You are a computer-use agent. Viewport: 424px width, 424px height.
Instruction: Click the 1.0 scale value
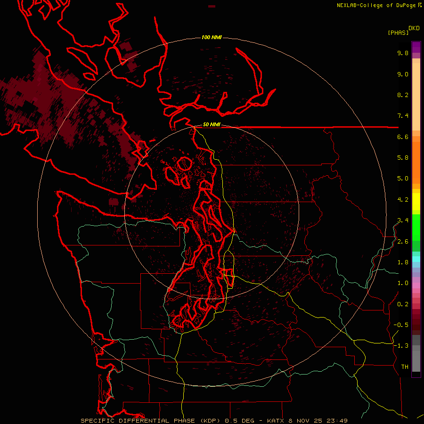click(403, 283)
